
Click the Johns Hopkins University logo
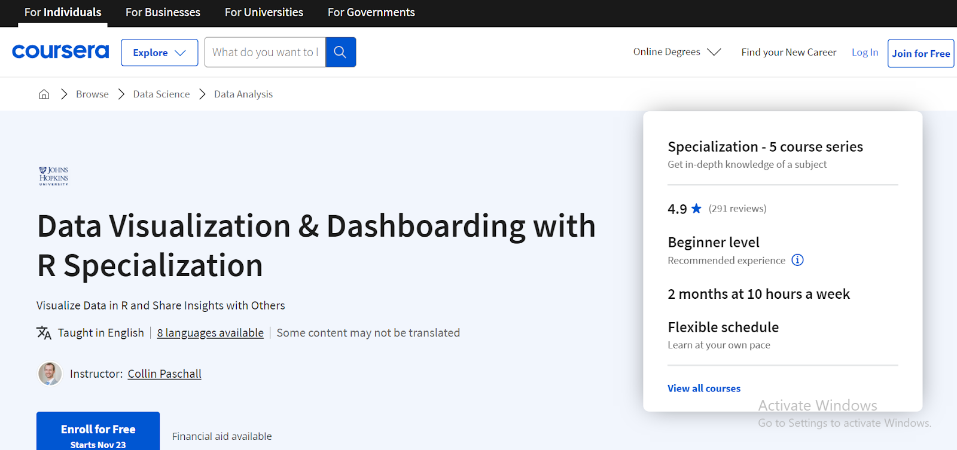tap(54, 176)
